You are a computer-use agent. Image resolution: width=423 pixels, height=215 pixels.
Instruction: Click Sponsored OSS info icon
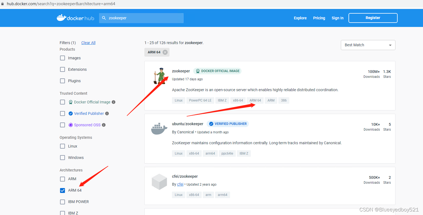104,125
